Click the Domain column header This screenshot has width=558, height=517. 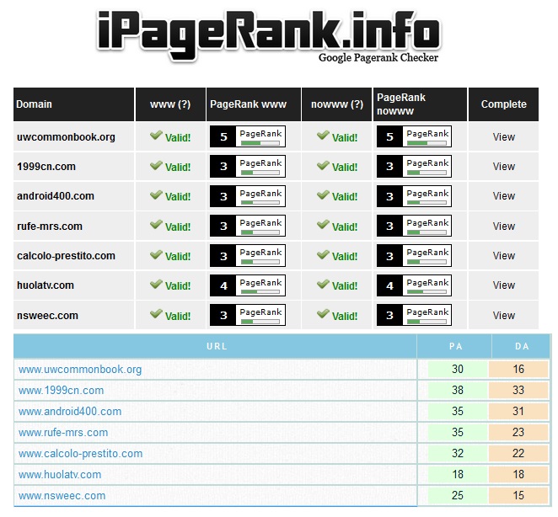(73, 104)
